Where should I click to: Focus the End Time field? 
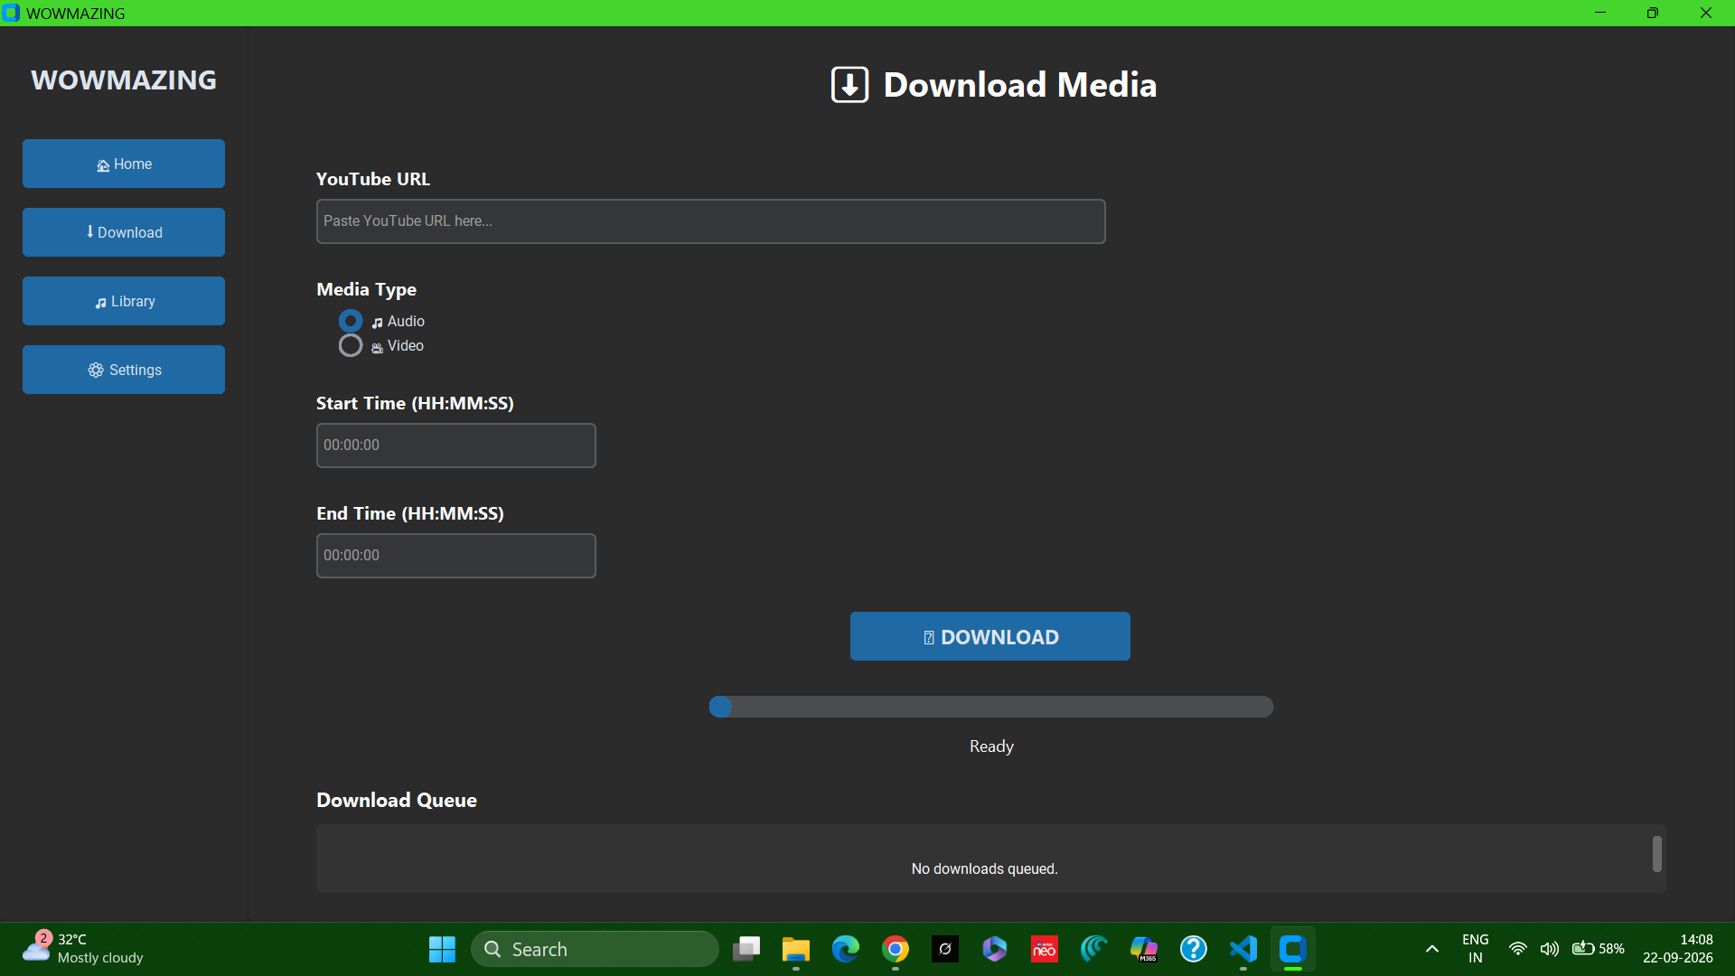click(x=455, y=556)
